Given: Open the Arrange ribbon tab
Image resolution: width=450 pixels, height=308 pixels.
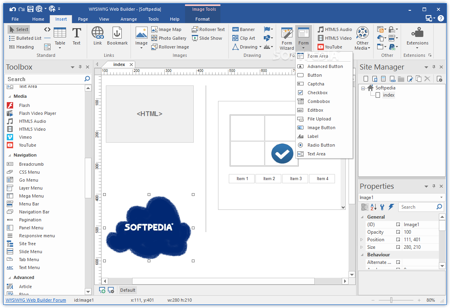Looking at the screenshot, I should coord(129,19).
